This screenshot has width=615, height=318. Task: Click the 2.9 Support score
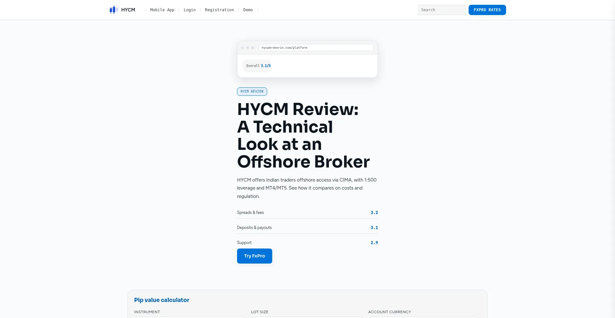point(374,243)
